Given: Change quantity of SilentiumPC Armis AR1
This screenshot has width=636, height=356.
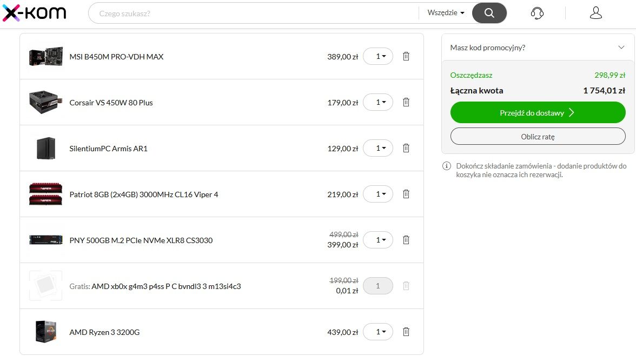Looking at the screenshot, I should click(378, 148).
